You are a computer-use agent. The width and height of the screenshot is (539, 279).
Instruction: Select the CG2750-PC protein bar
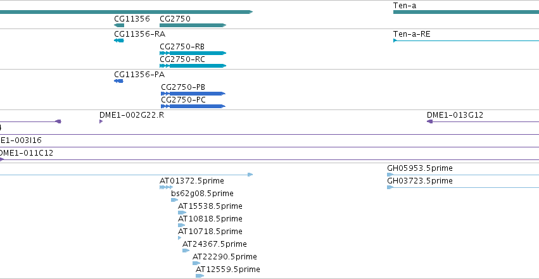coord(193,106)
